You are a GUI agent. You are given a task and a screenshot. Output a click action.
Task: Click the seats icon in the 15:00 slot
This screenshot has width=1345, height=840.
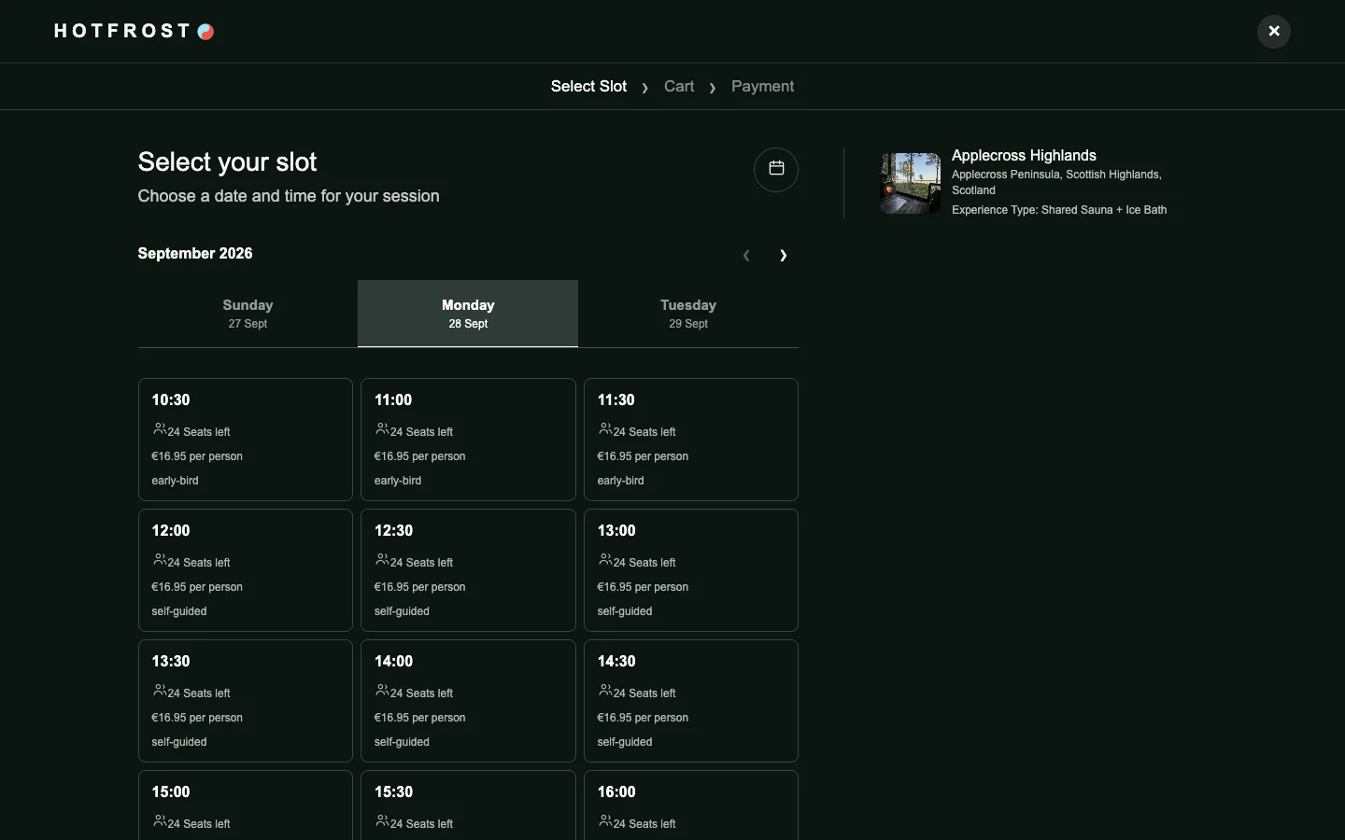[160, 821]
